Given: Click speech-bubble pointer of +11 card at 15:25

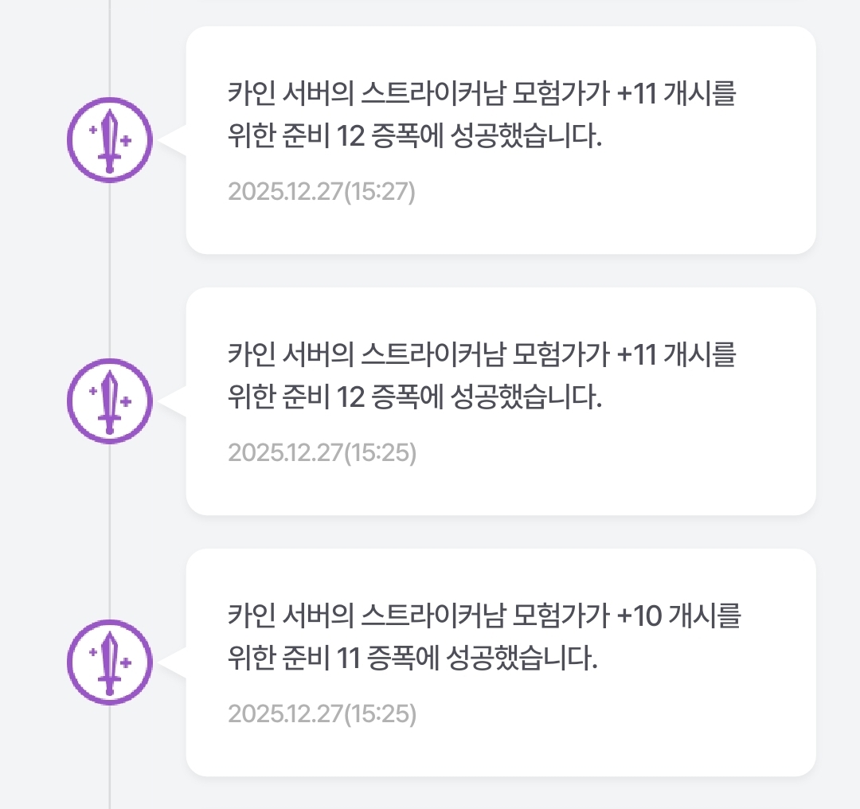Looking at the screenshot, I should click(x=173, y=401).
